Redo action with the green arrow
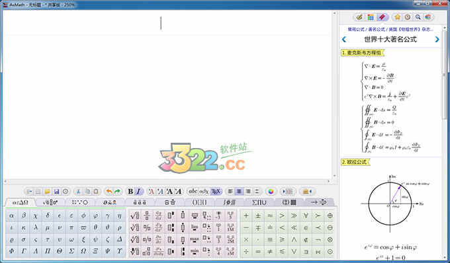This screenshot has height=263, width=450. pyautogui.click(x=117, y=192)
